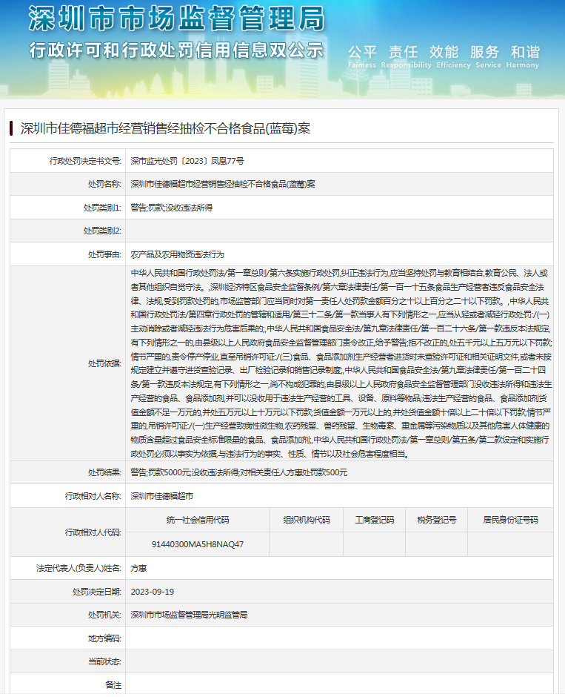Click the 处罚依据 row label

(x=104, y=363)
